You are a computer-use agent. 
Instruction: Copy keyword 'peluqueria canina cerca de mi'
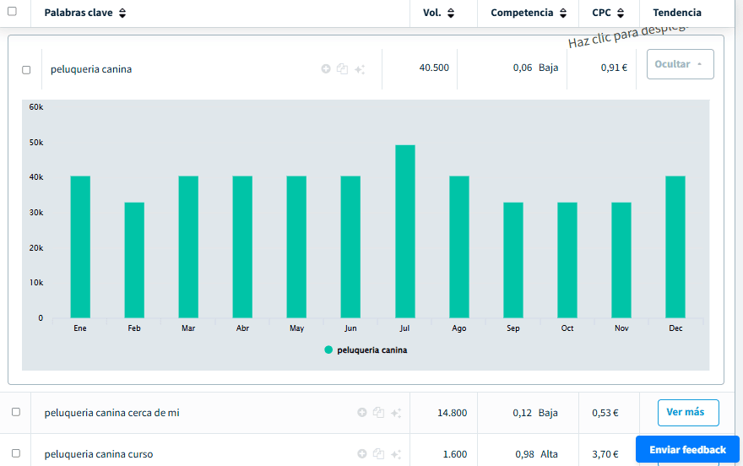[x=378, y=413]
